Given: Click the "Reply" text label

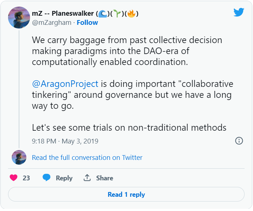Looking at the screenshot, I should pyautogui.click(x=64, y=178).
